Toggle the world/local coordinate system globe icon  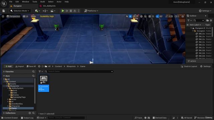(x=141, y=16)
